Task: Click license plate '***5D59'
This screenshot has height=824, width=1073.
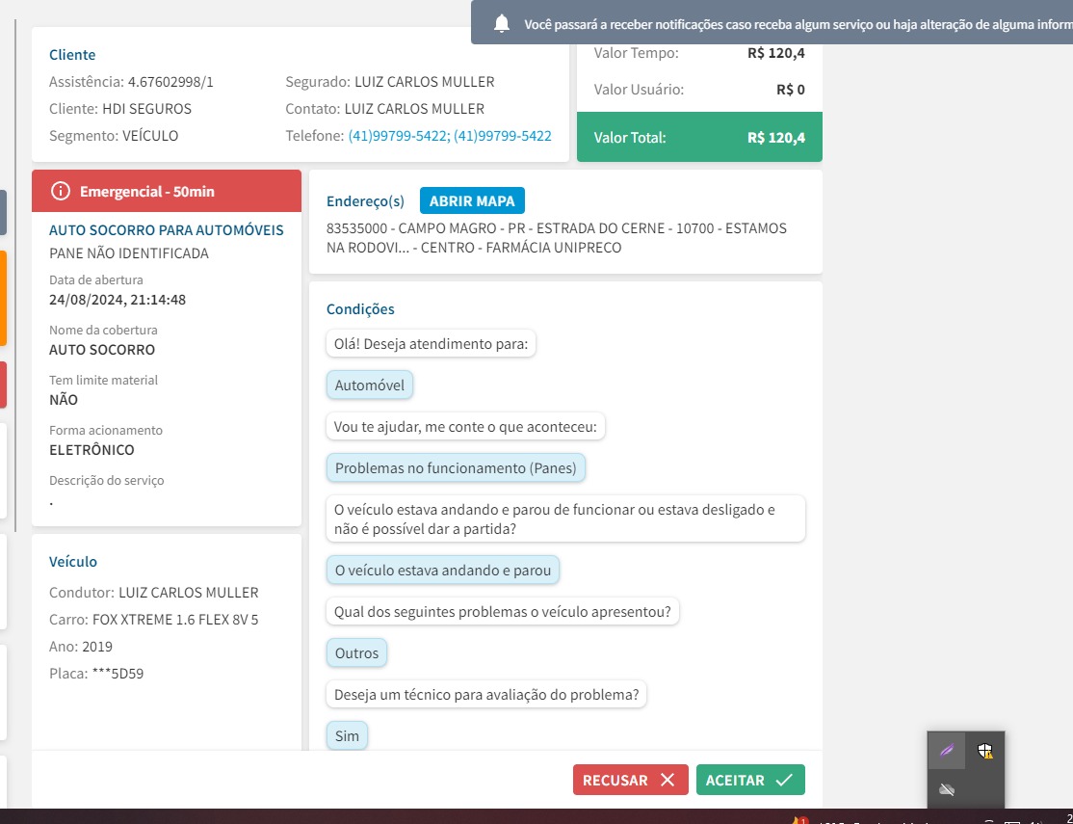Action: coord(118,674)
